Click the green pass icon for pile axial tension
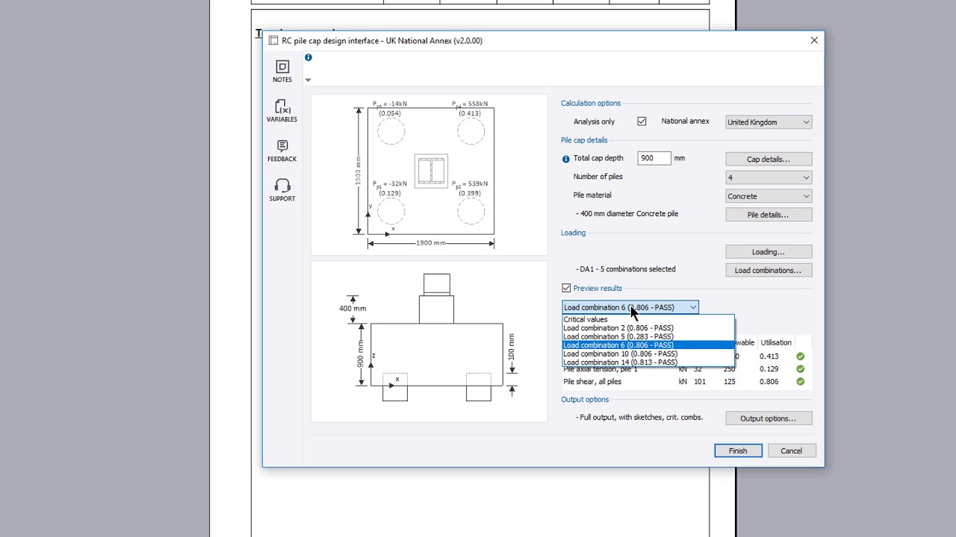956x537 pixels. (x=800, y=369)
